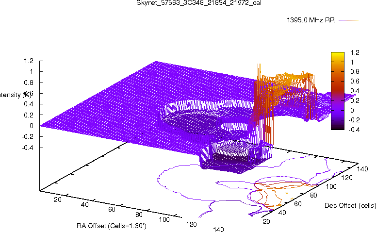The height and width of the screenshot is (232, 376).
Task: Click Dec Offset axis tick label 120
Action: (347, 178)
